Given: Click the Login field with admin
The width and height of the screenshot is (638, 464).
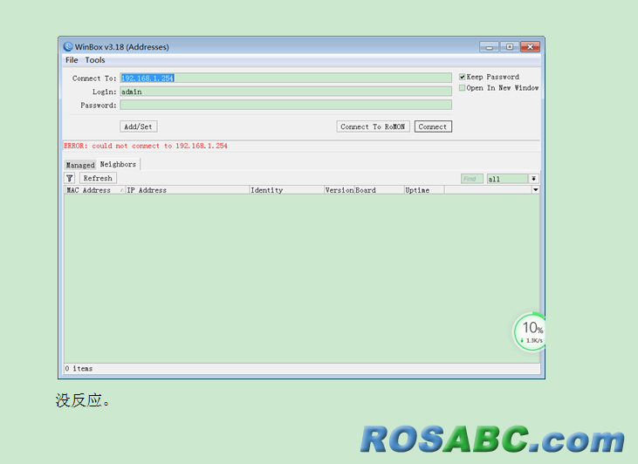Looking at the screenshot, I should point(285,92).
